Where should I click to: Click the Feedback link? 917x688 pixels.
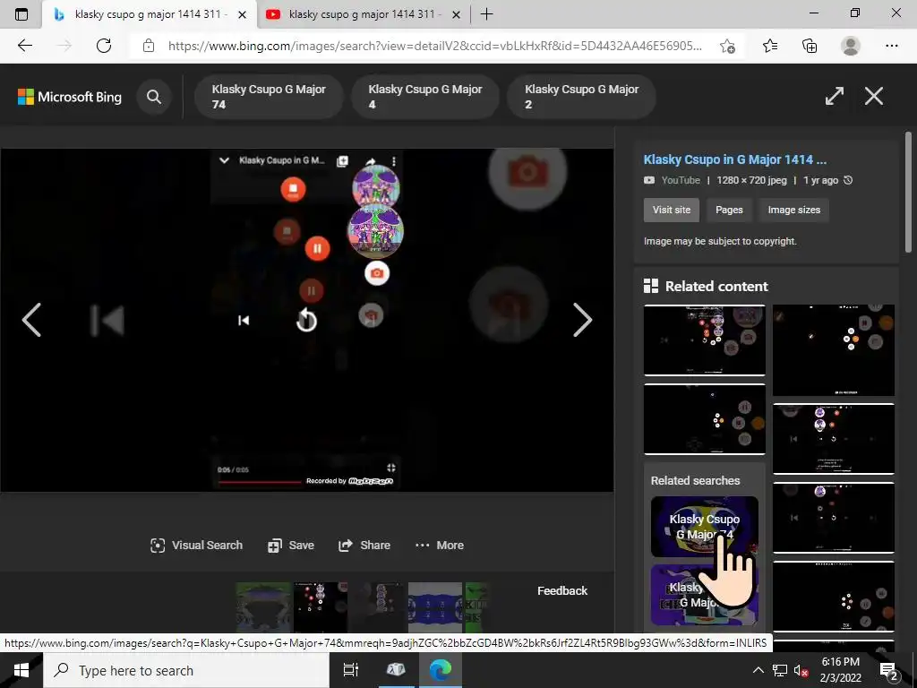click(x=562, y=591)
